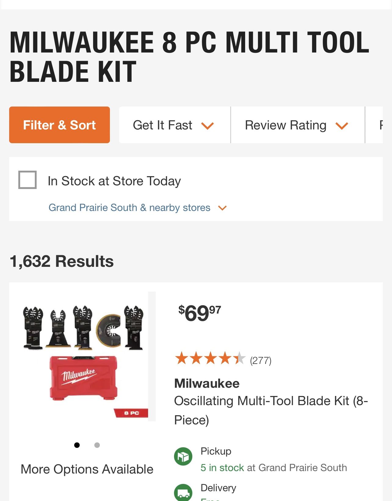Expand Grand Prairie South & nearby stores
This screenshot has width=392, height=501.
click(x=129, y=208)
